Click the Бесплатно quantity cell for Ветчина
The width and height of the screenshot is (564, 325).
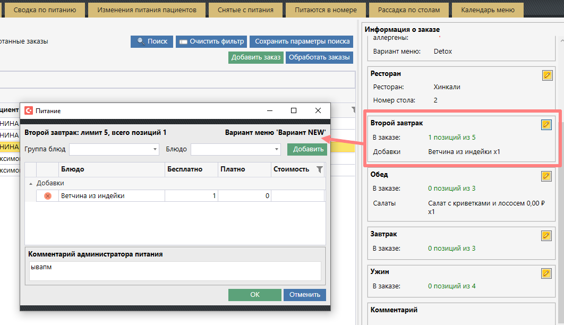tap(191, 196)
